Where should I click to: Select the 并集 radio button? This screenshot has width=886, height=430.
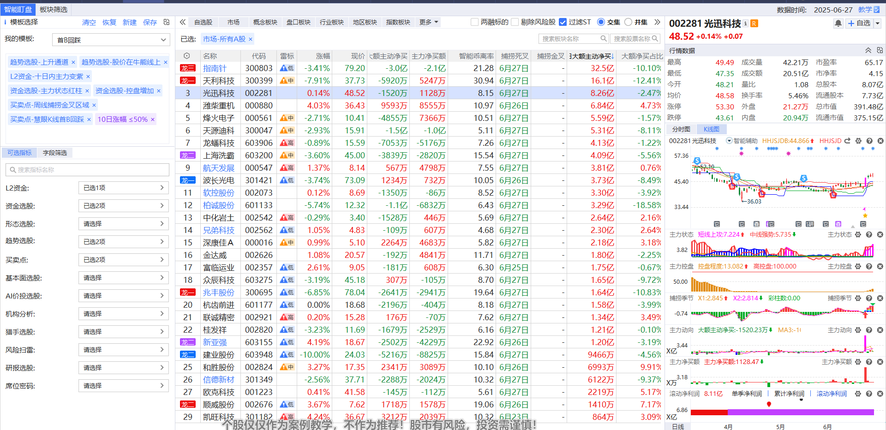(x=628, y=22)
